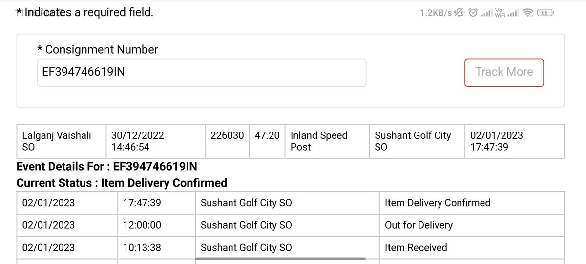The height and width of the screenshot is (264, 586).
Task: Select 'Event Details For : EF394746619IN' heading
Action: tap(107, 167)
